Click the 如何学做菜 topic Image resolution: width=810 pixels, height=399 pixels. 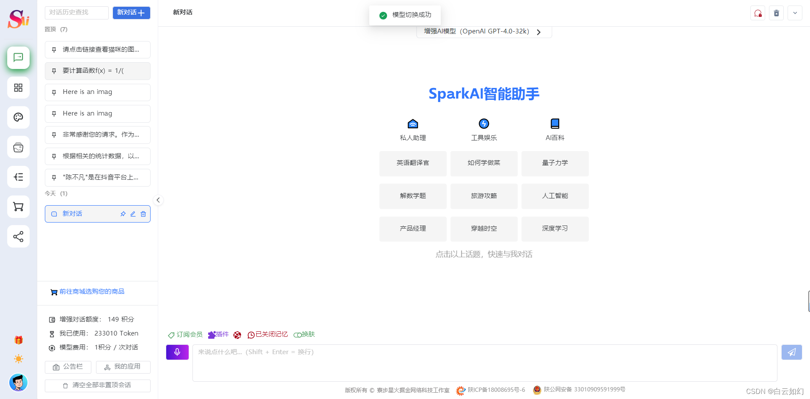tap(484, 163)
